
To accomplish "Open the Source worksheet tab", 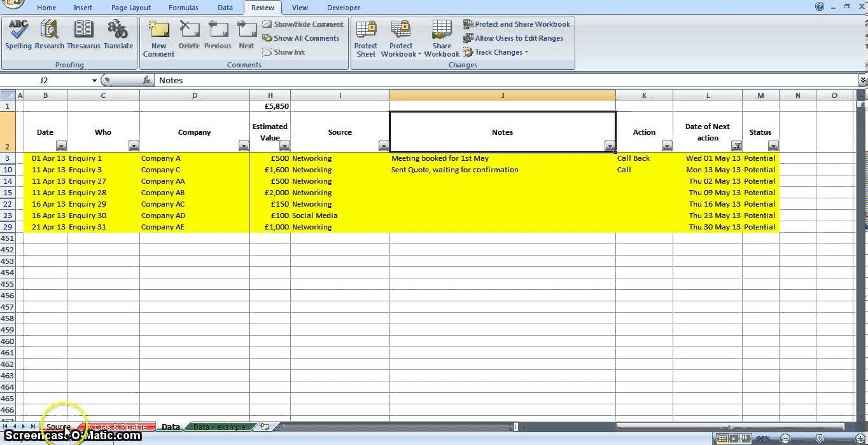I will [58, 427].
